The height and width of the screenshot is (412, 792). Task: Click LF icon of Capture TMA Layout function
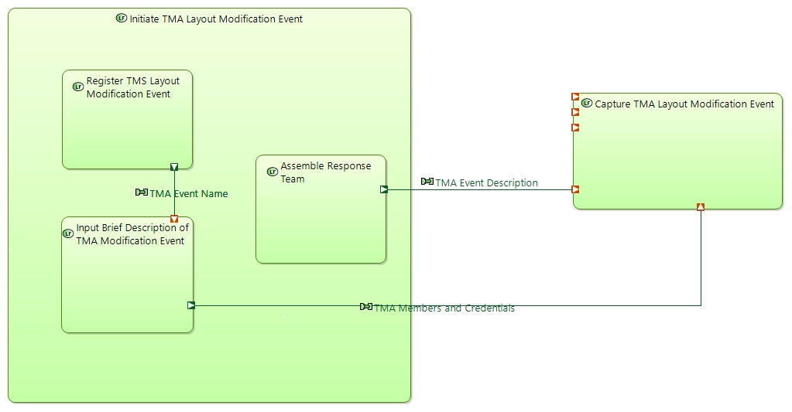pyautogui.click(x=587, y=104)
